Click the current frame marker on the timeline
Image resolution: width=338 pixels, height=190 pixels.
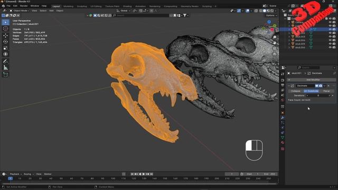point(10,178)
